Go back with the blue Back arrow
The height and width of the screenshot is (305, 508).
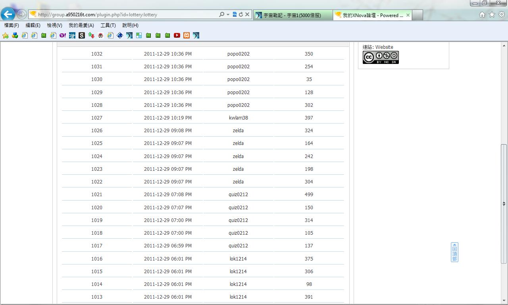pos(8,14)
